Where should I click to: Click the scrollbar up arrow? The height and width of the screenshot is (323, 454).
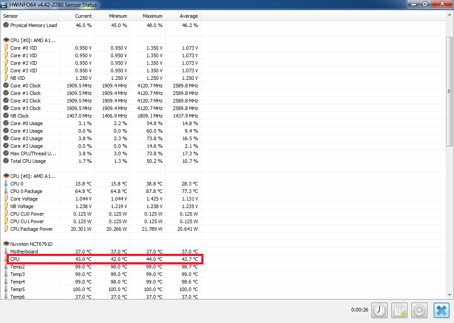(450, 15)
